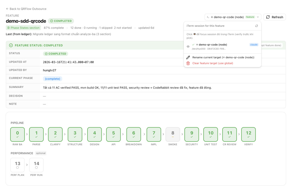Select pipeline step 11 CR REVIEW
290x188 pixels.
229,134
